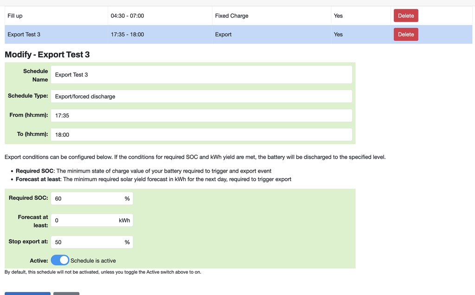Edit the To time field
This screenshot has height=295, width=475.
pos(201,135)
